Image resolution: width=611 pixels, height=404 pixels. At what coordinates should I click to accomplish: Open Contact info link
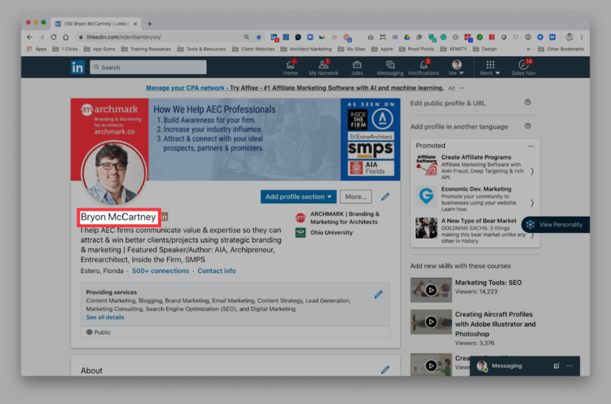216,270
